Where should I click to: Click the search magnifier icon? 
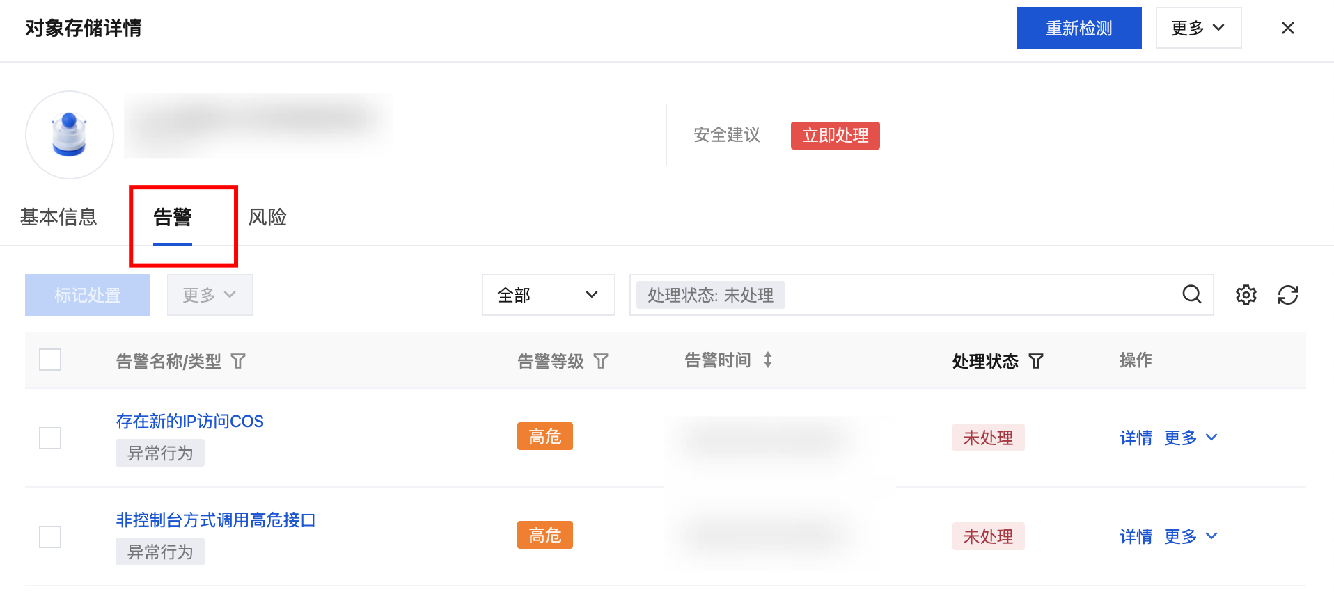1191,295
